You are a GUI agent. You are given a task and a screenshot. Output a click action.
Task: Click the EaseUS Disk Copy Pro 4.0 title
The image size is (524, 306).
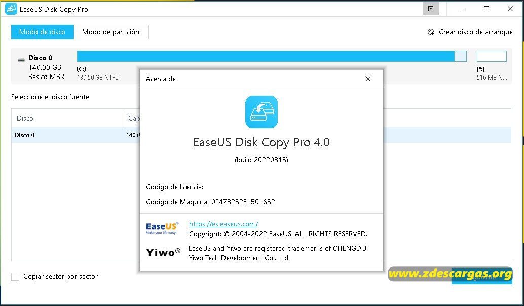pos(261,142)
